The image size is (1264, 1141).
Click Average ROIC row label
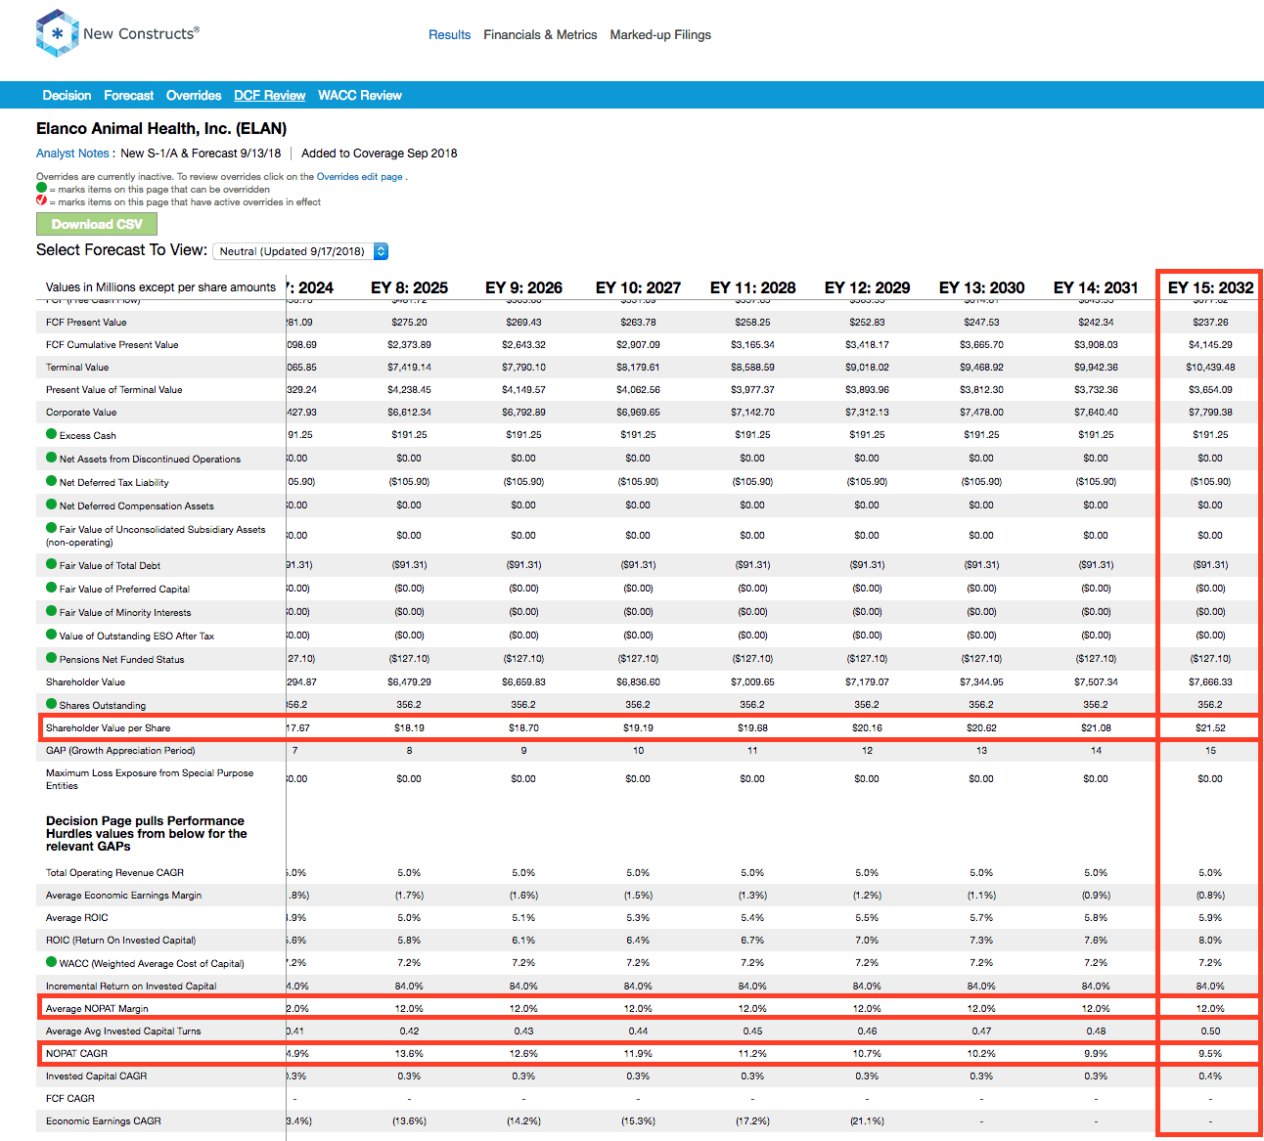click(x=77, y=917)
